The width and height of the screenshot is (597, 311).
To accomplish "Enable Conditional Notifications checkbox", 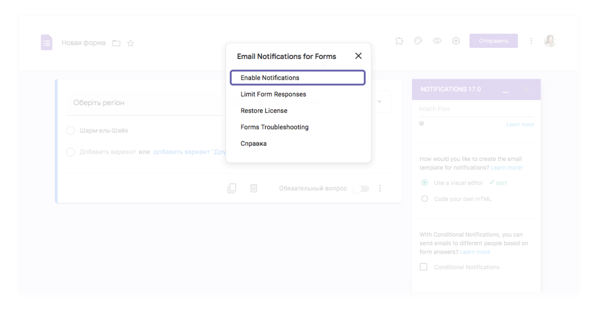I will pos(423,267).
